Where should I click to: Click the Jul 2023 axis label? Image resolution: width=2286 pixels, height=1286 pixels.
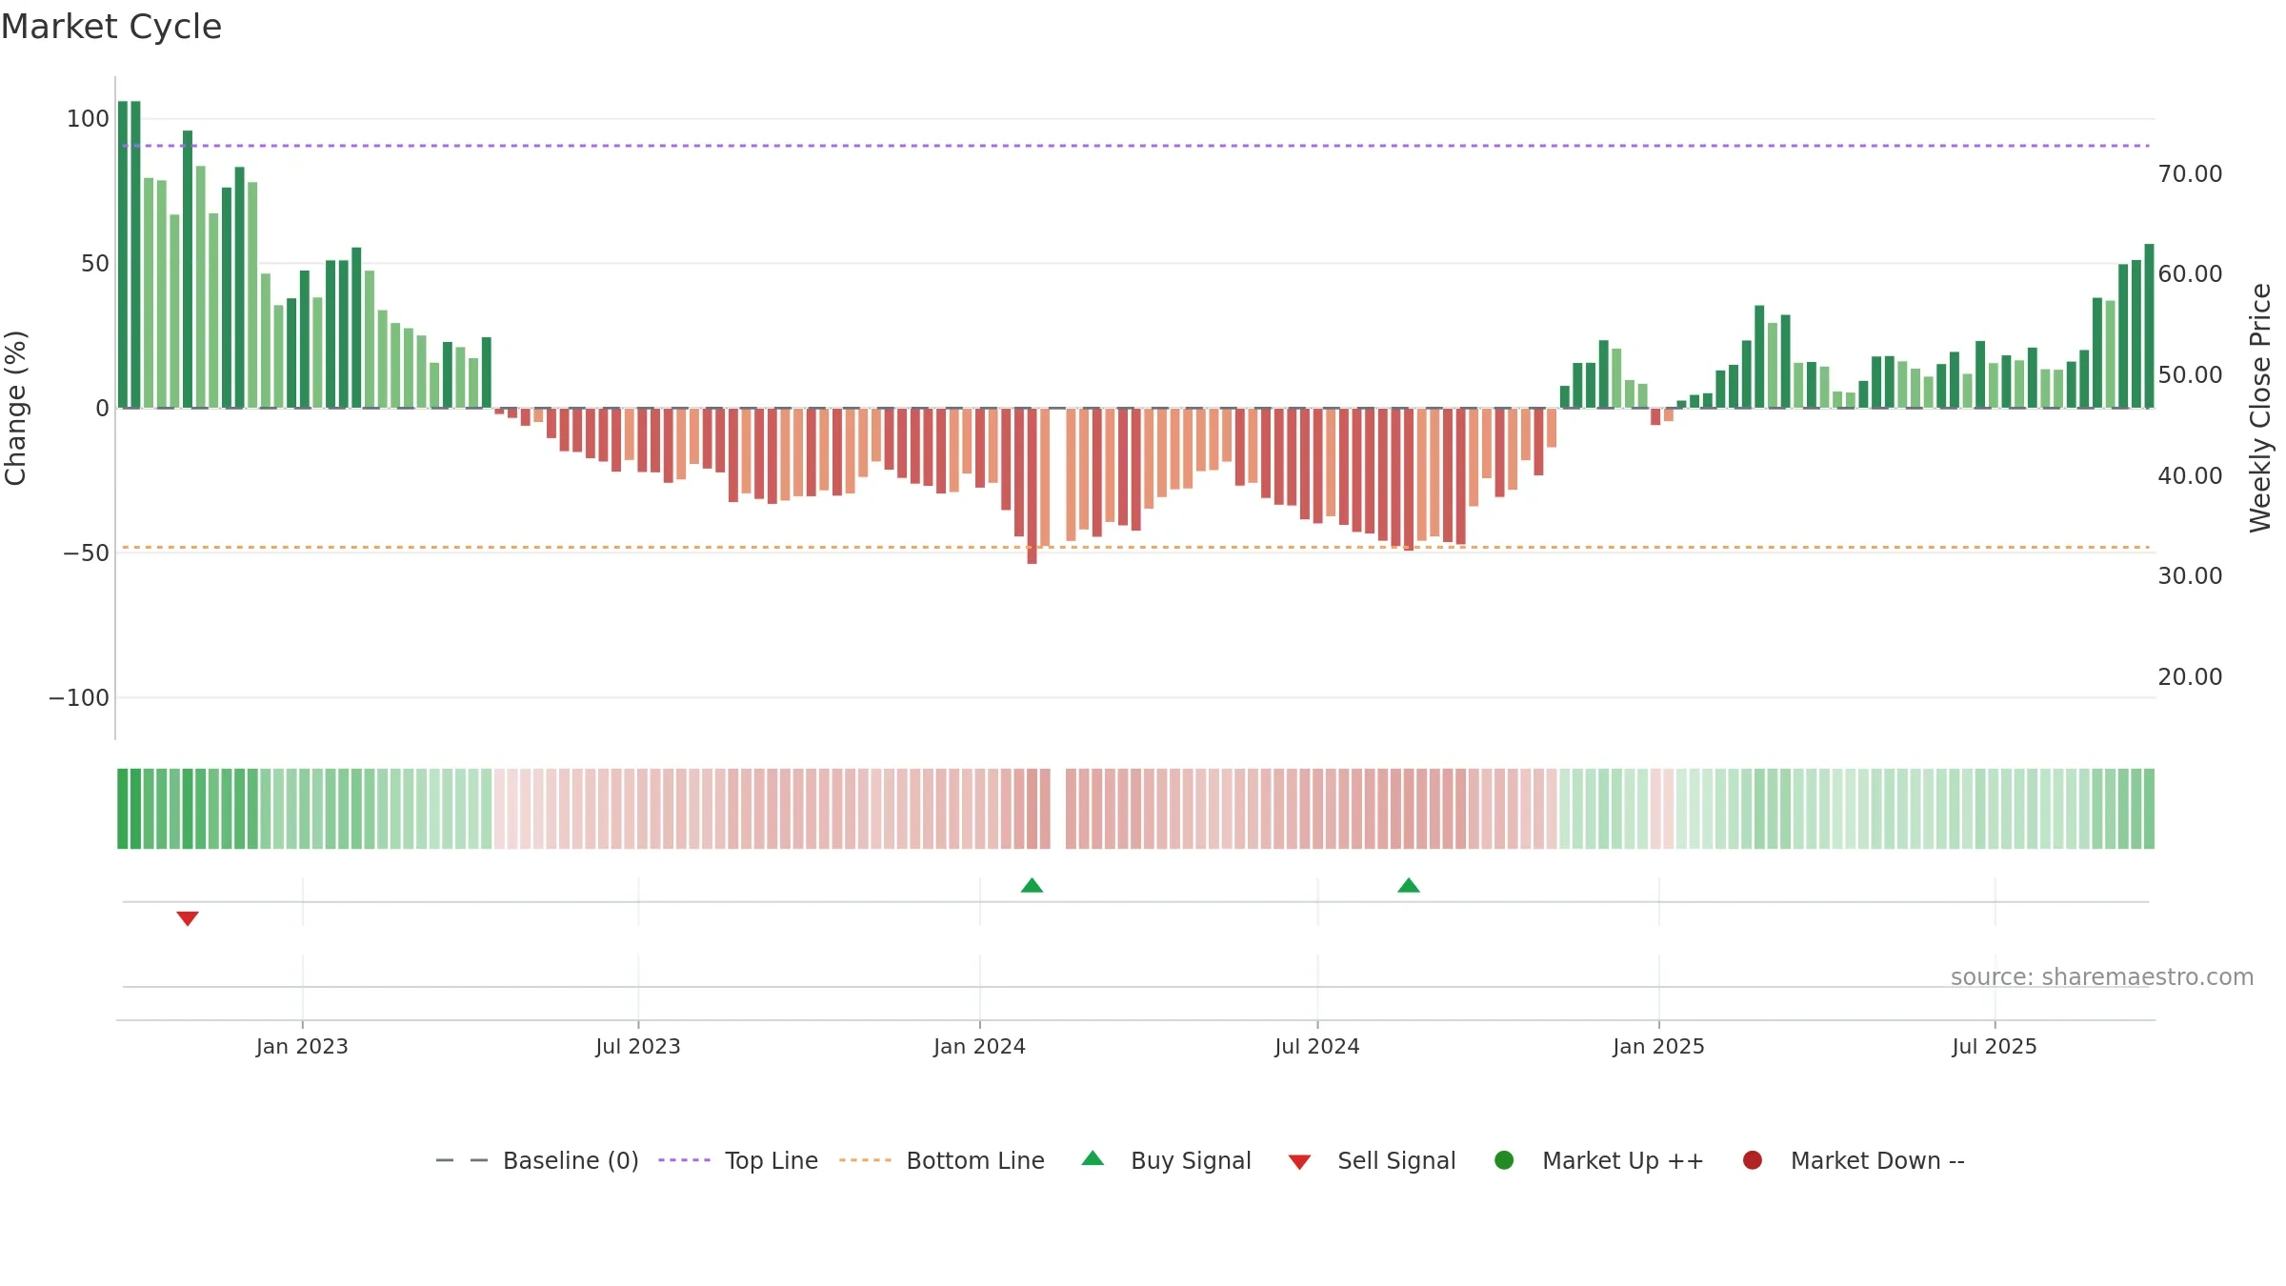pyautogui.click(x=638, y=1046)
